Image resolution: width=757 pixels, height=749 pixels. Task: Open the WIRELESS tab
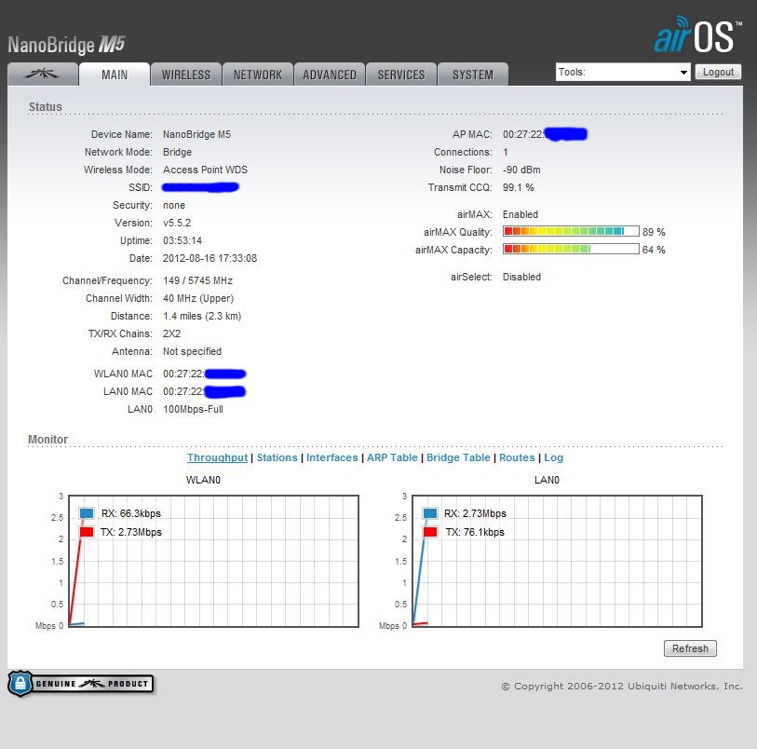(x=186, y=75)
